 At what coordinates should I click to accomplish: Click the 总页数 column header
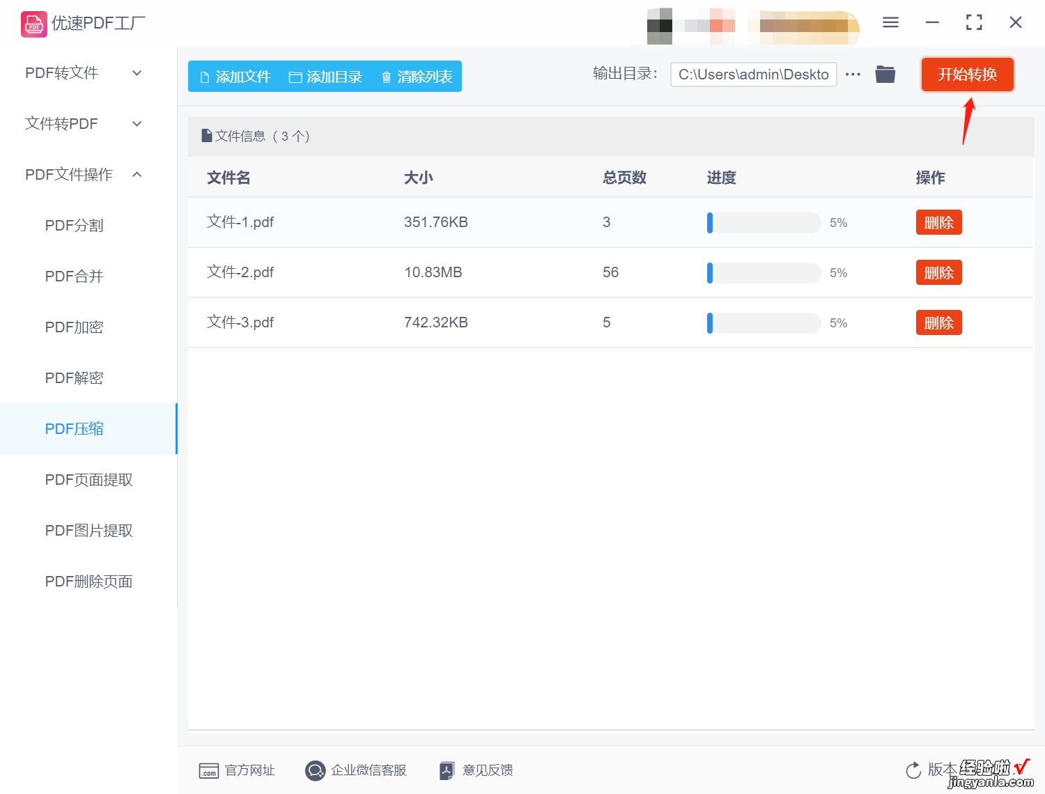[624, 178]
